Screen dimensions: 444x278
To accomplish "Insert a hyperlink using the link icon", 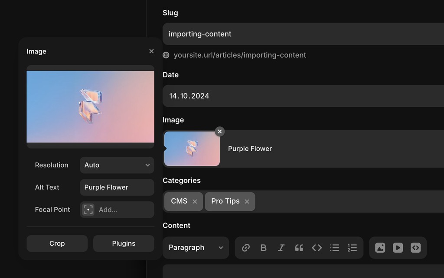I will click(x=246, y=247).
